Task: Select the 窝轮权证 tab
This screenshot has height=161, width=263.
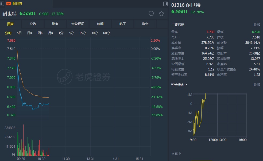Action: (x=78, y=24)
